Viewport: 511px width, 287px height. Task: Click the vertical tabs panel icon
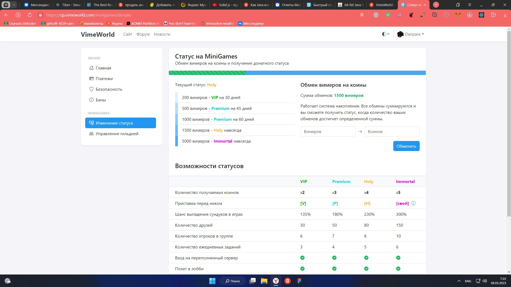coord(458,5)
